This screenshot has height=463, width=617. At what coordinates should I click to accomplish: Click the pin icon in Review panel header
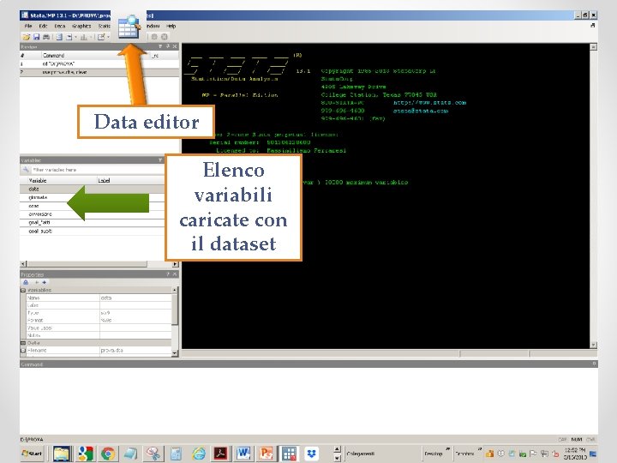tap(168, 46)
